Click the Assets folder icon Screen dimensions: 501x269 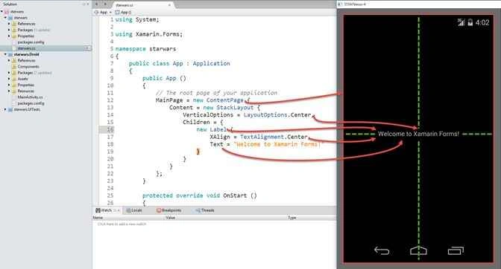point(14,79)
